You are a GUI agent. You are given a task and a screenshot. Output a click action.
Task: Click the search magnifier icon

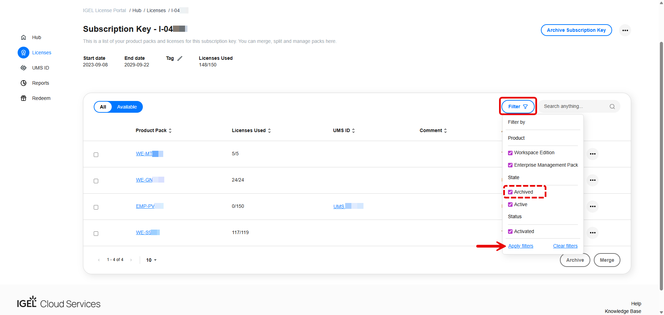pyautogui.click(x=612, y=106)
